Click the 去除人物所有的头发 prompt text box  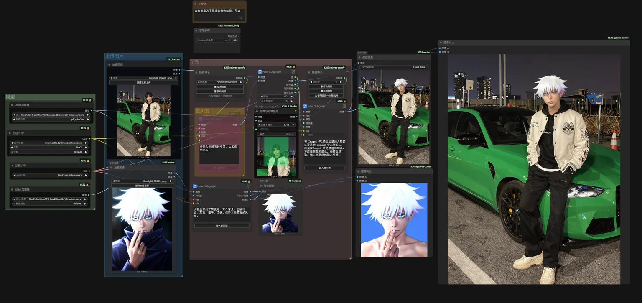coord(219,154)
